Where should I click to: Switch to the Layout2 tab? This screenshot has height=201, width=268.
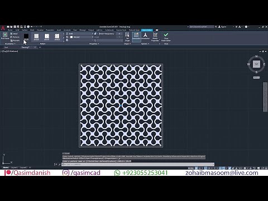point(23,167)
